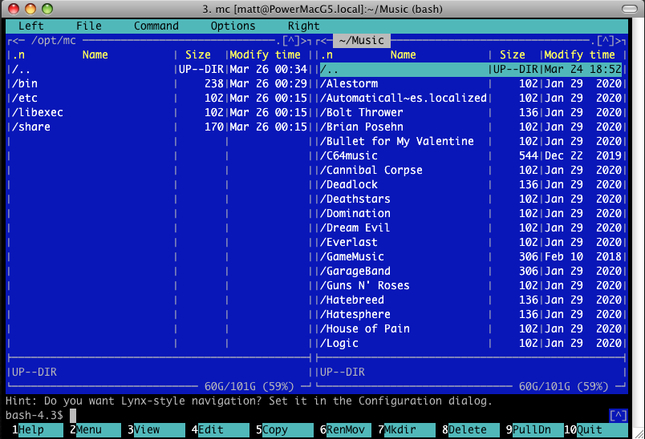Image resolution: width=645 pixels, height=439 pixels.
Task: Click left panel forward arrow >
Action: coord(304,41)
